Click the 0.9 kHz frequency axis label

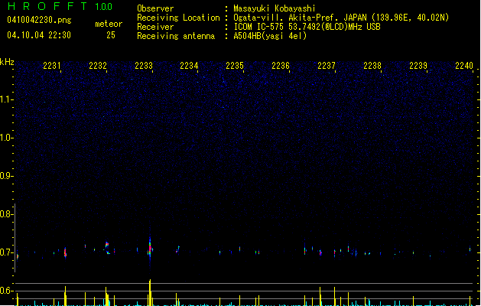pos(6,176)
